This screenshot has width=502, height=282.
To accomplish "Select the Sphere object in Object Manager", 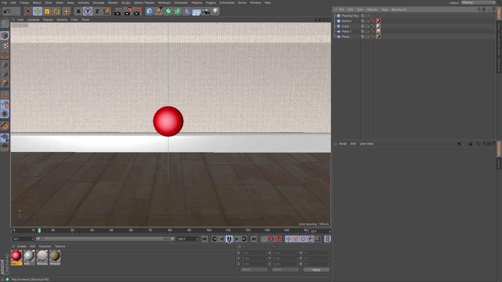I will (x=346, y=21).
